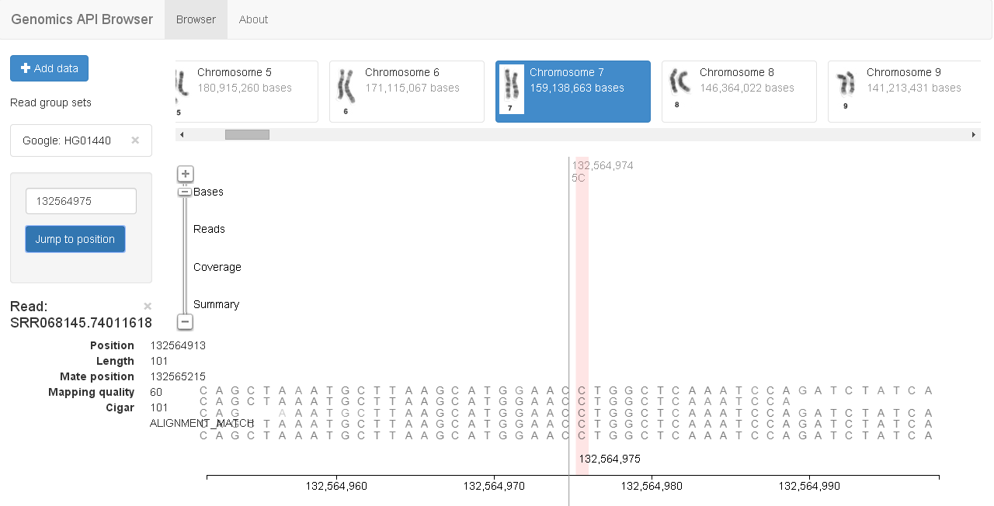Open the About tab
This screenshot has width=994, height=506.
point(253,19)
